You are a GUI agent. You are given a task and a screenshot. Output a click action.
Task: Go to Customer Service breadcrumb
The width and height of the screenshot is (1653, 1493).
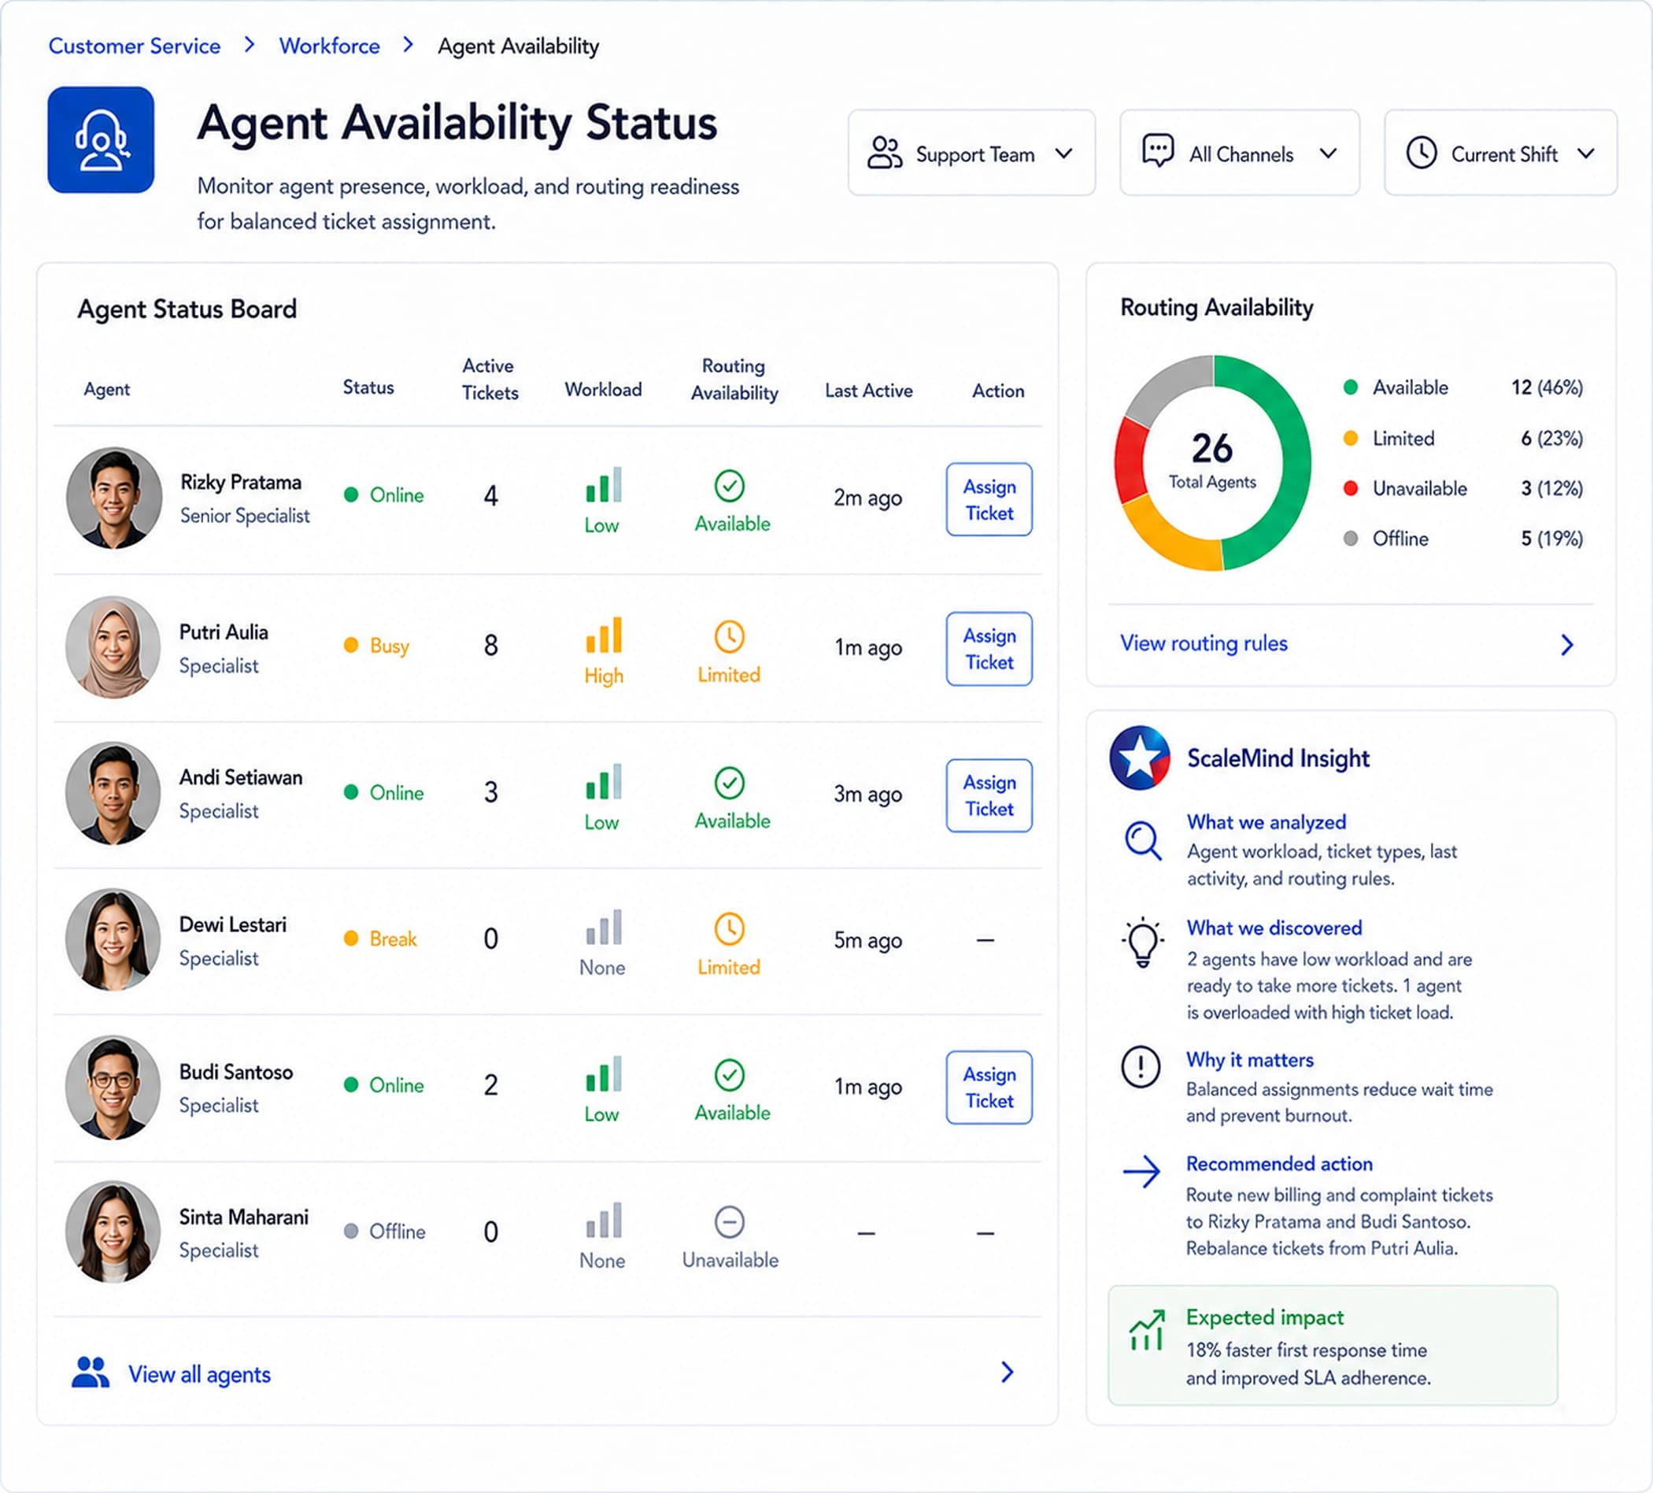coord(135,46)
